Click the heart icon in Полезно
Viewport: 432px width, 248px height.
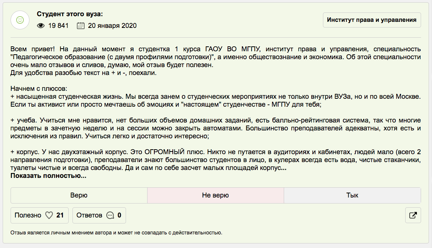[49, 216]
